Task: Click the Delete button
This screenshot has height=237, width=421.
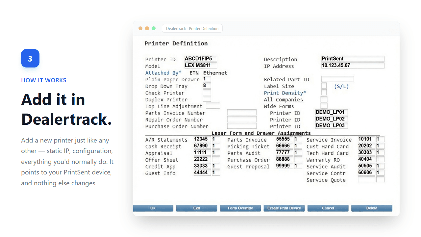Action: tap(372, 208)
